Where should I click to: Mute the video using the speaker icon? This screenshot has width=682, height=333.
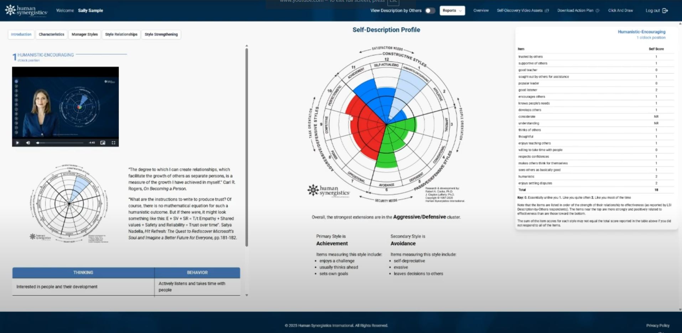(28, 143)
